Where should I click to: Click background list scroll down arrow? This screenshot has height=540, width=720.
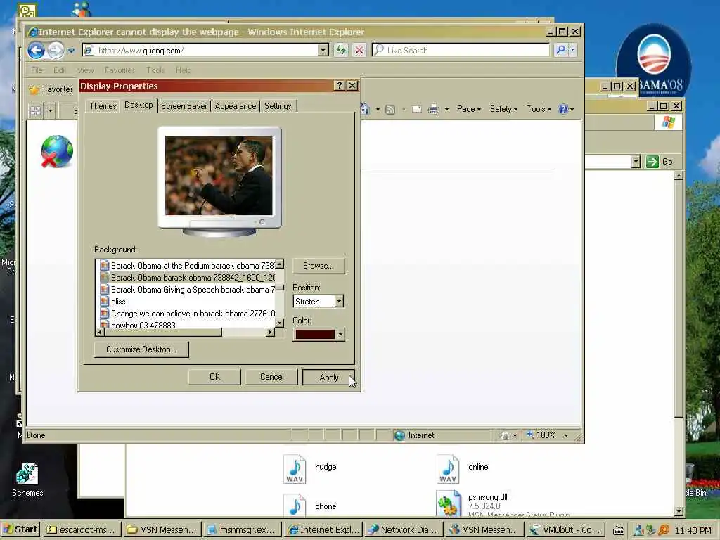(x=279, y=323)
